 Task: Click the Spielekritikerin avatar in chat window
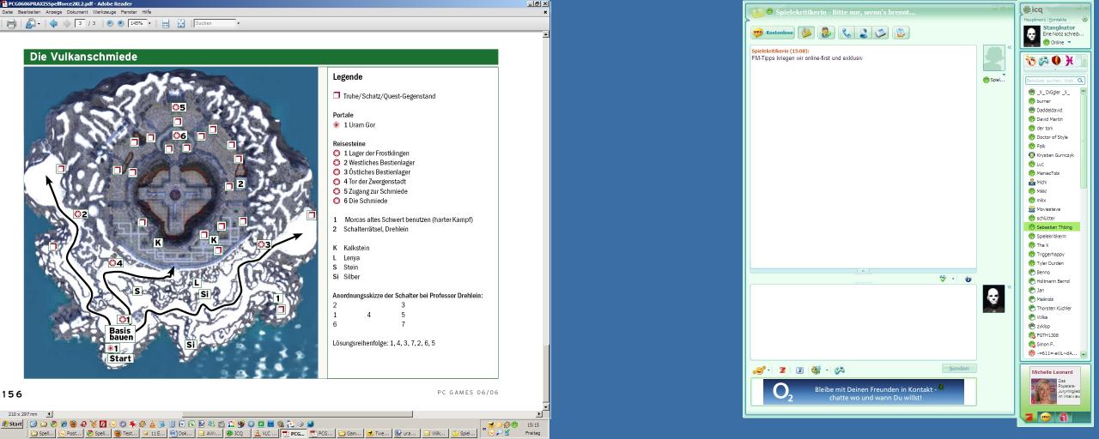pos(993,59)
